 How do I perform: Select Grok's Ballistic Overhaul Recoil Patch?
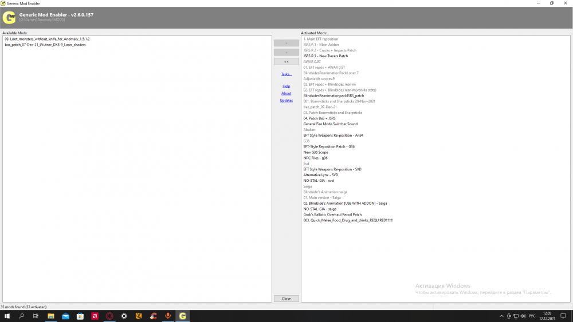point(332,214)
